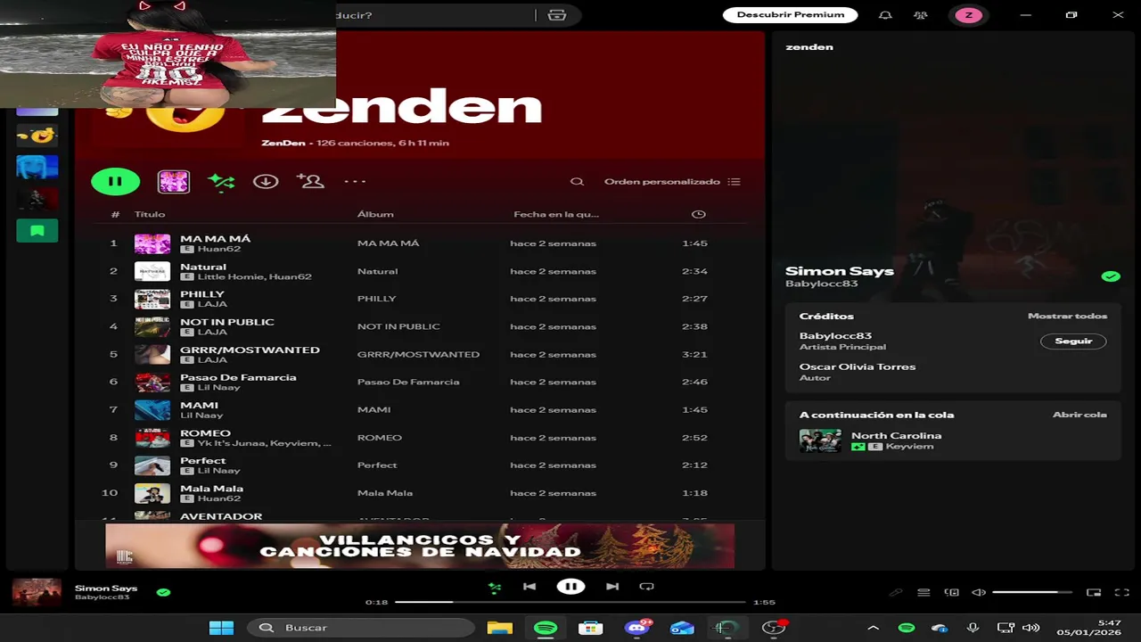
Task: Pause the zenden playlist with green button
Action: coord(115,181)
